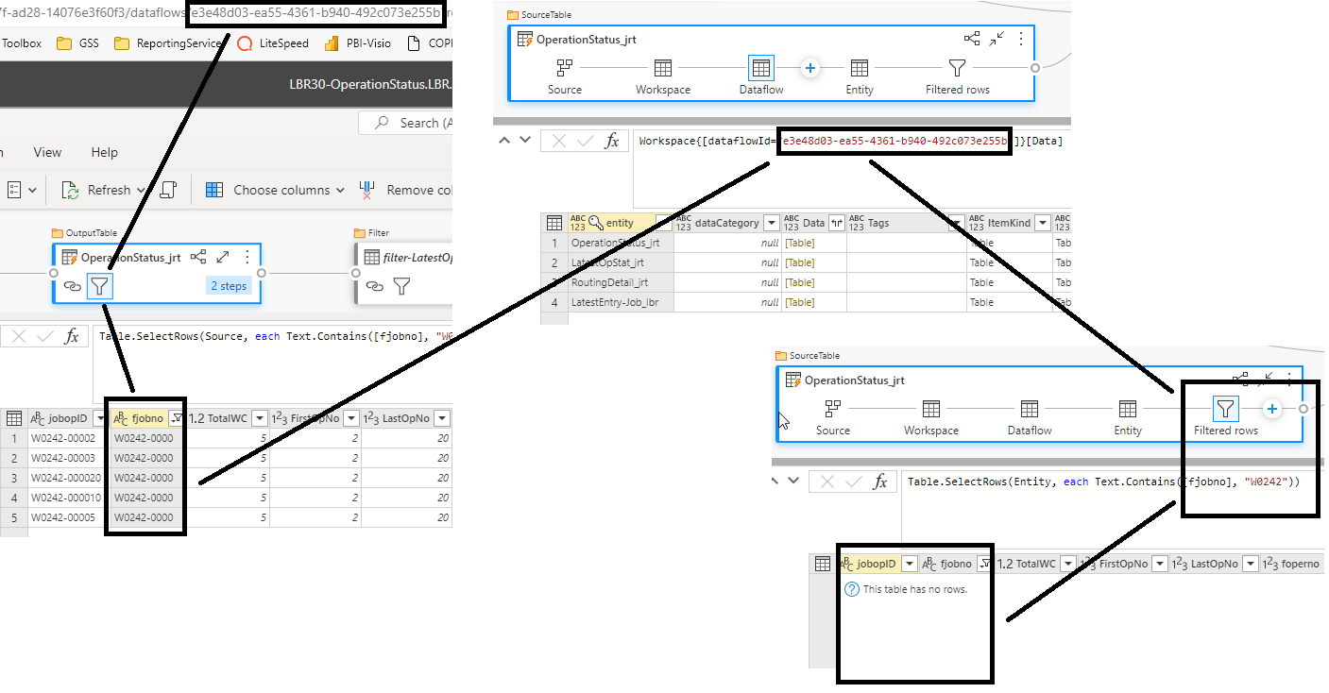Open fjobno filter dropdown in the five-row table

[176, 418]
